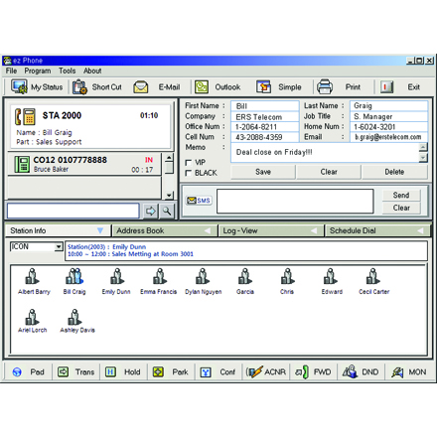Viewport: 437px width, 437px height.
Task: Check the BLACK checkbox
Action: click(189, 173)
